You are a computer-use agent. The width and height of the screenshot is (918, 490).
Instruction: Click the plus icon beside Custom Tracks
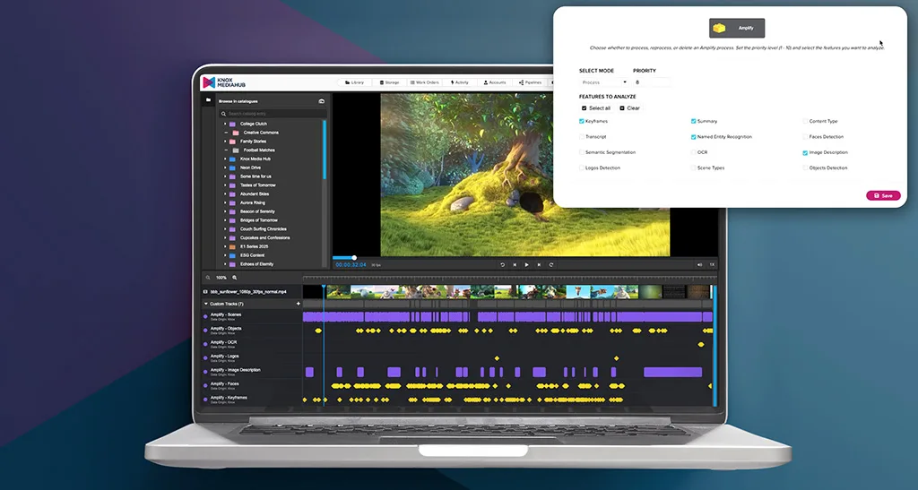click(298, 304)
